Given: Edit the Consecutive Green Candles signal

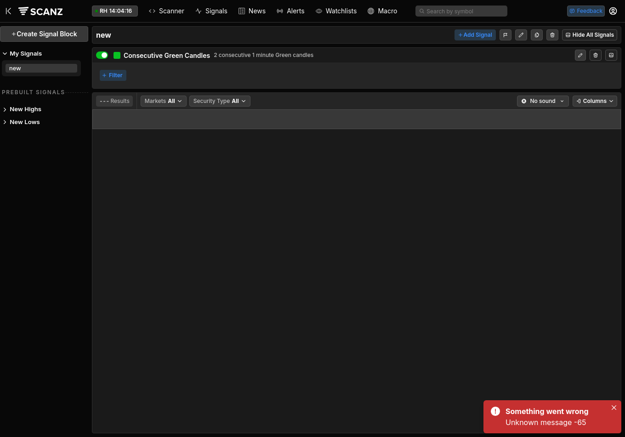Looking at the screenshot, I should click(x=580, y=55).
